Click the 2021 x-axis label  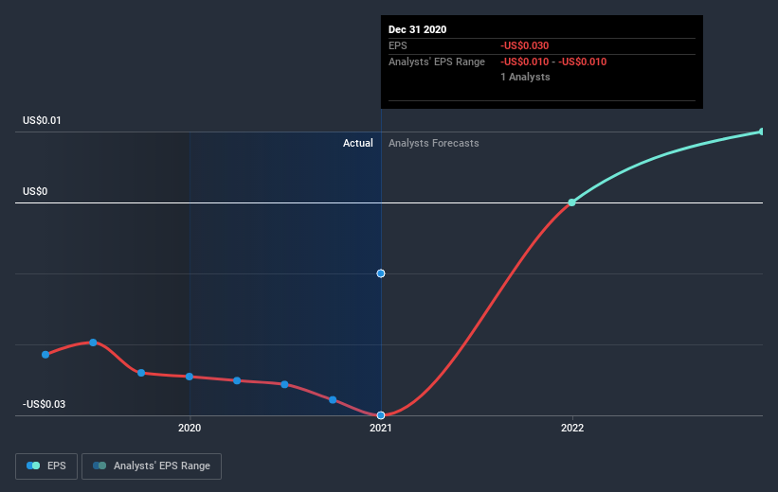381,428
